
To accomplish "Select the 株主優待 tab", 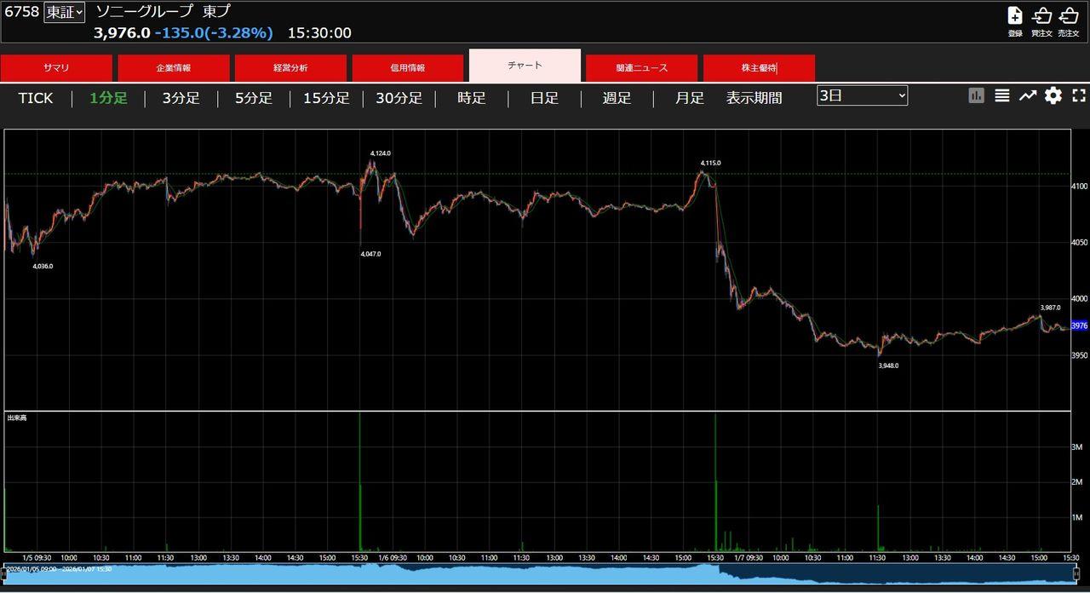I will (759, 68).
